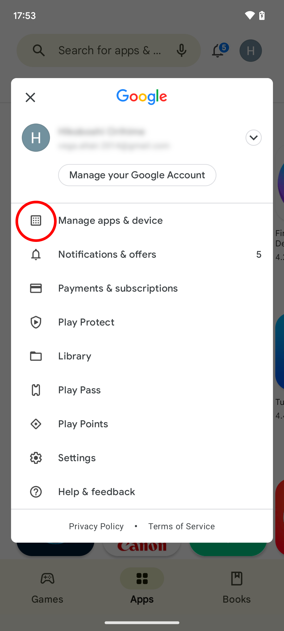Image resolution: width=284 pixels, height=631 pixels.
Task: Tap the grid icon for Manage apps & device
Action: pyautogui.click(x=36, y=221)
